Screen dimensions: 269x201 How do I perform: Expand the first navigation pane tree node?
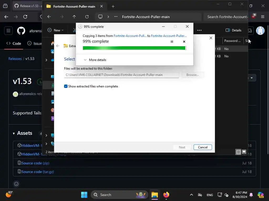coord(46,60)
